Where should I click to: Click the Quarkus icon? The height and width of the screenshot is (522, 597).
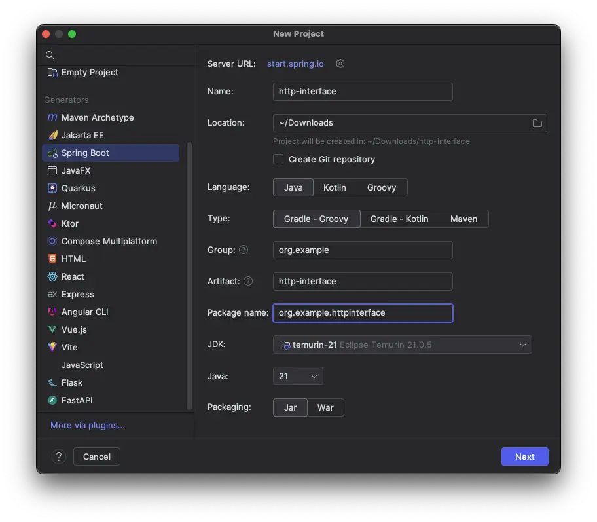coord(52,188)
